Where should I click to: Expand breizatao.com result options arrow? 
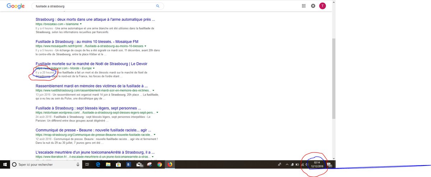tap(81, 24)
